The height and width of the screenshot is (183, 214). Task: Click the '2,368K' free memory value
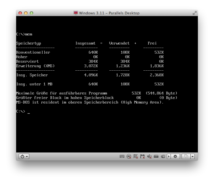[x=157, y=75]
